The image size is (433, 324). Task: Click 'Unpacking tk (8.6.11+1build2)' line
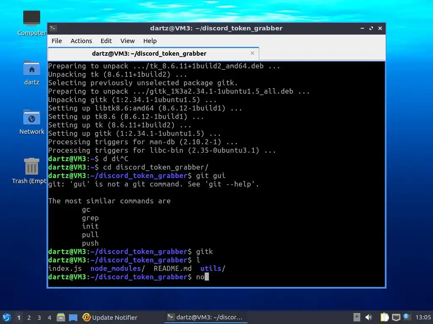[x=118, y=74]
